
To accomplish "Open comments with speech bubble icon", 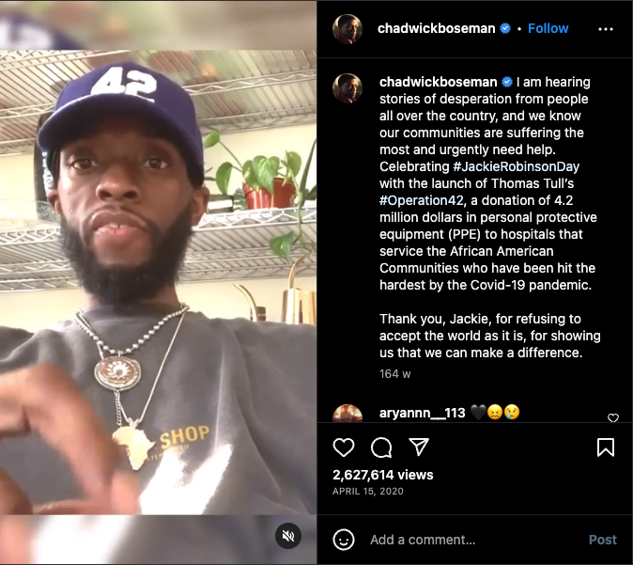I will click(x=381, y=447).
